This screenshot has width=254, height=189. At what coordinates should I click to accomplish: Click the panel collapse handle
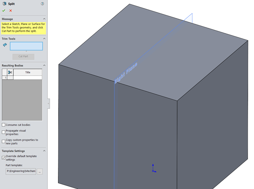click(48, 103)
